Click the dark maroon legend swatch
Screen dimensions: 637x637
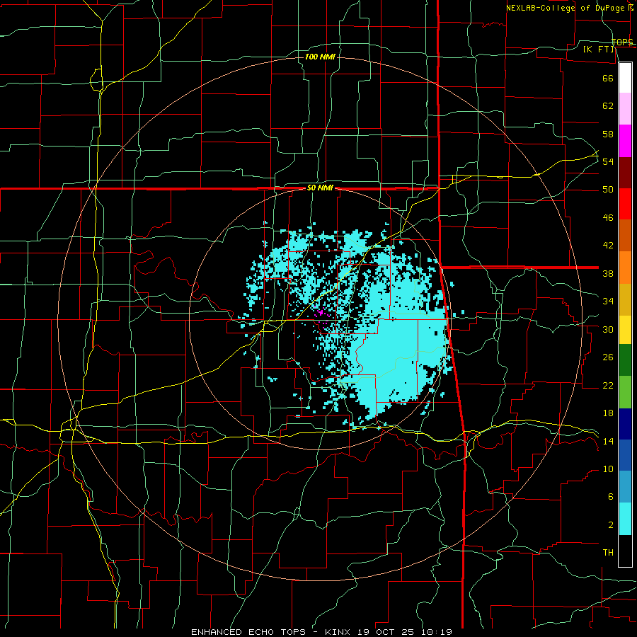[x=625, y=173]
